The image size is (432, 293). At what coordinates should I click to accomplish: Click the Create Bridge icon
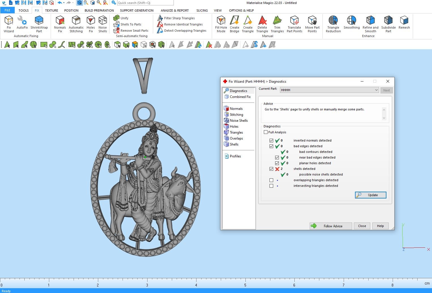point(234,24)
